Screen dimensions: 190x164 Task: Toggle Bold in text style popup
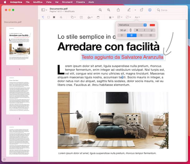point(137,30)
